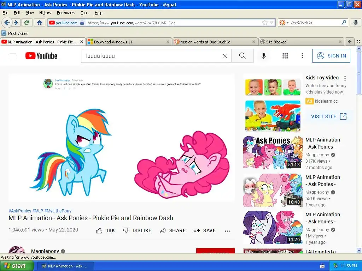
Task: Open the Edit menu
Action: tap(17, 13)
